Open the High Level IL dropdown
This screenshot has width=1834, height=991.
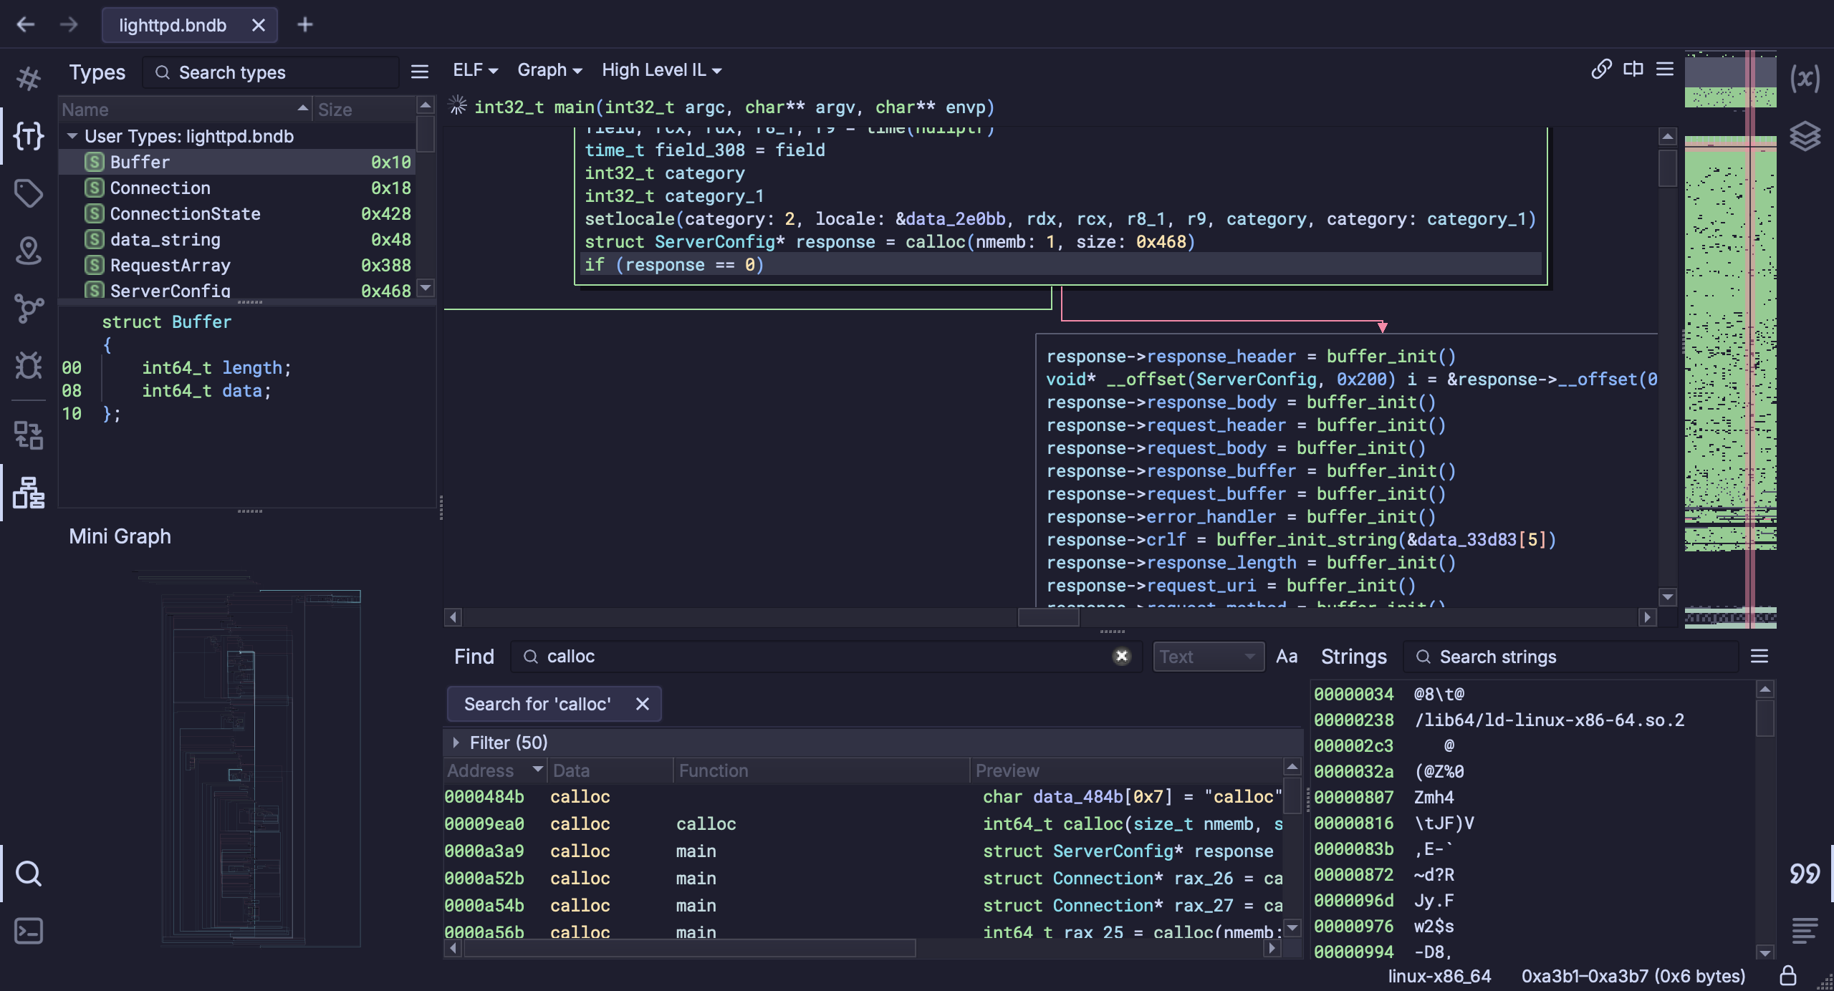(661, 70)
